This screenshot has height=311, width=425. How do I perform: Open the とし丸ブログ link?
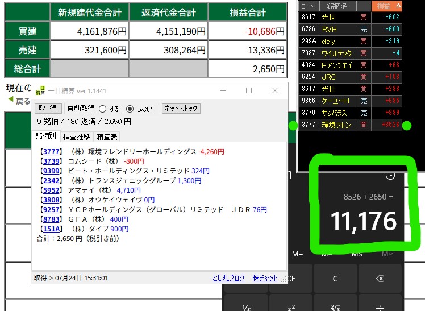pyautogui.click(x=228, y=278)
